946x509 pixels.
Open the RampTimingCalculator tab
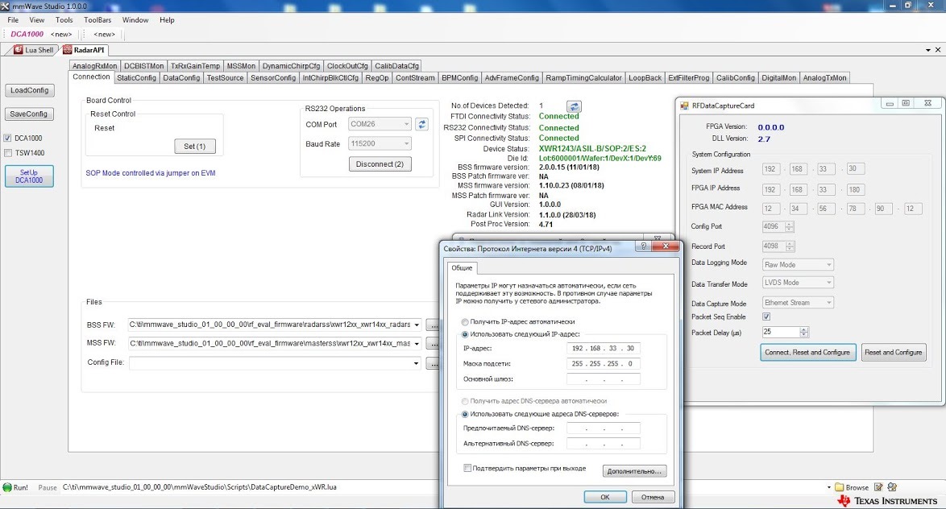pos(583,78)
